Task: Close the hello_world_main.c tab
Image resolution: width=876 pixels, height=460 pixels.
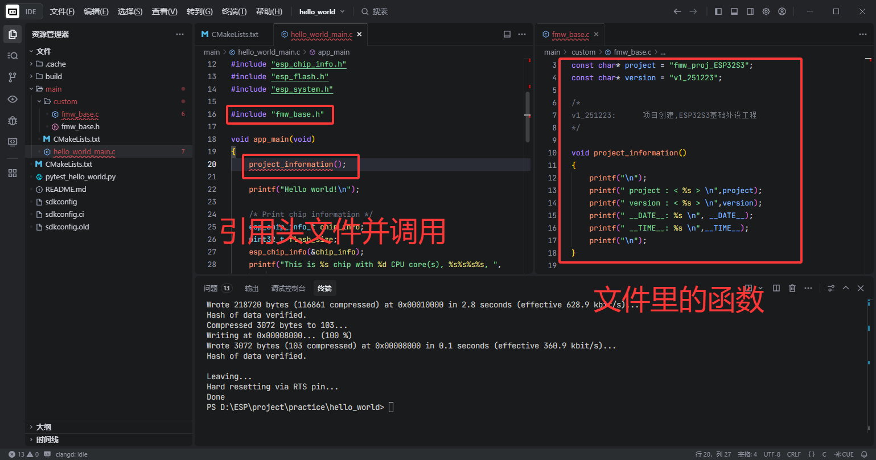Action: (x=359, y=34)
